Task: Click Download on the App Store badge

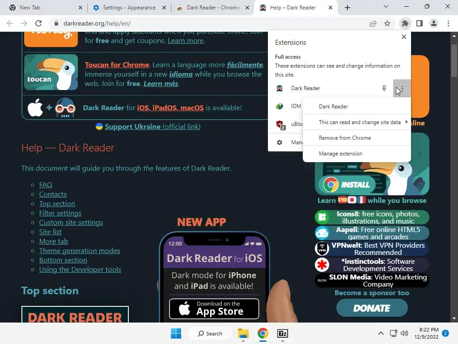Action: click(214, 309)
